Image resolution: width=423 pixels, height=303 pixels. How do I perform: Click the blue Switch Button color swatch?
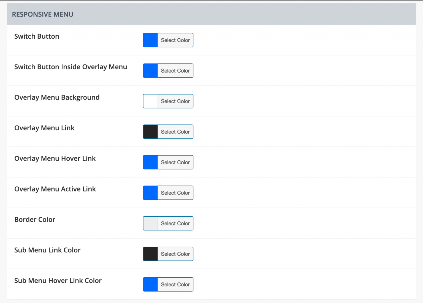[x=150, y=40]
